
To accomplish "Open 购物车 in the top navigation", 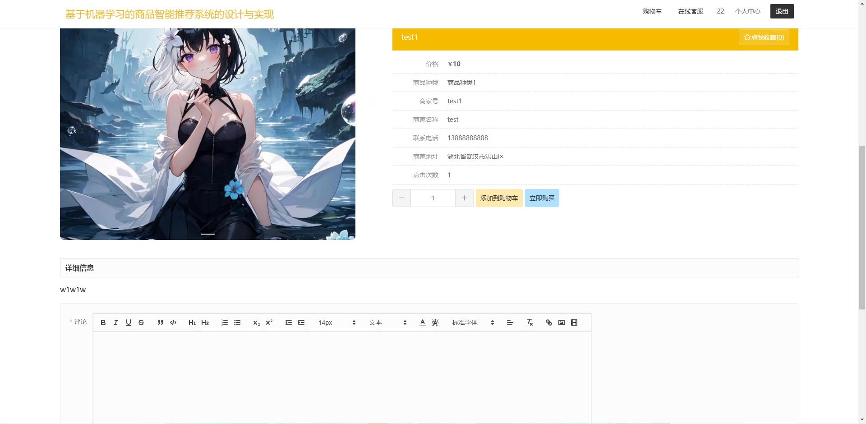I will click(x=652, y=11).
